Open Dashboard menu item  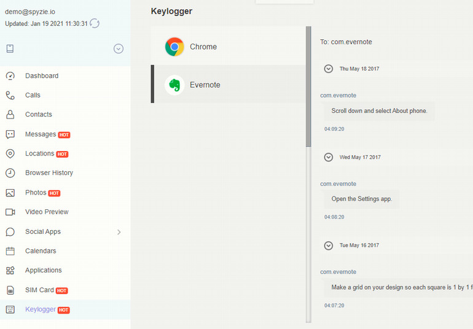pos(42,75)
